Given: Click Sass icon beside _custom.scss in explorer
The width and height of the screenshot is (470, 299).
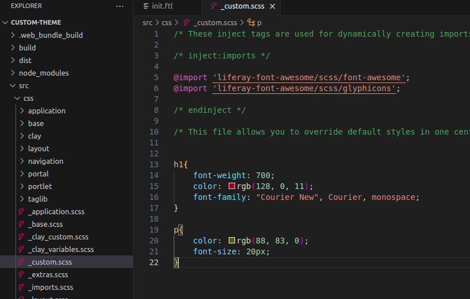Looking at the screenshot, I should 21,262.
